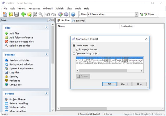Image resolution: width=166 pixels, height=116 pixels.
Task: Select the Untitled.suf recent project path
Action: (x=110, y=63)
